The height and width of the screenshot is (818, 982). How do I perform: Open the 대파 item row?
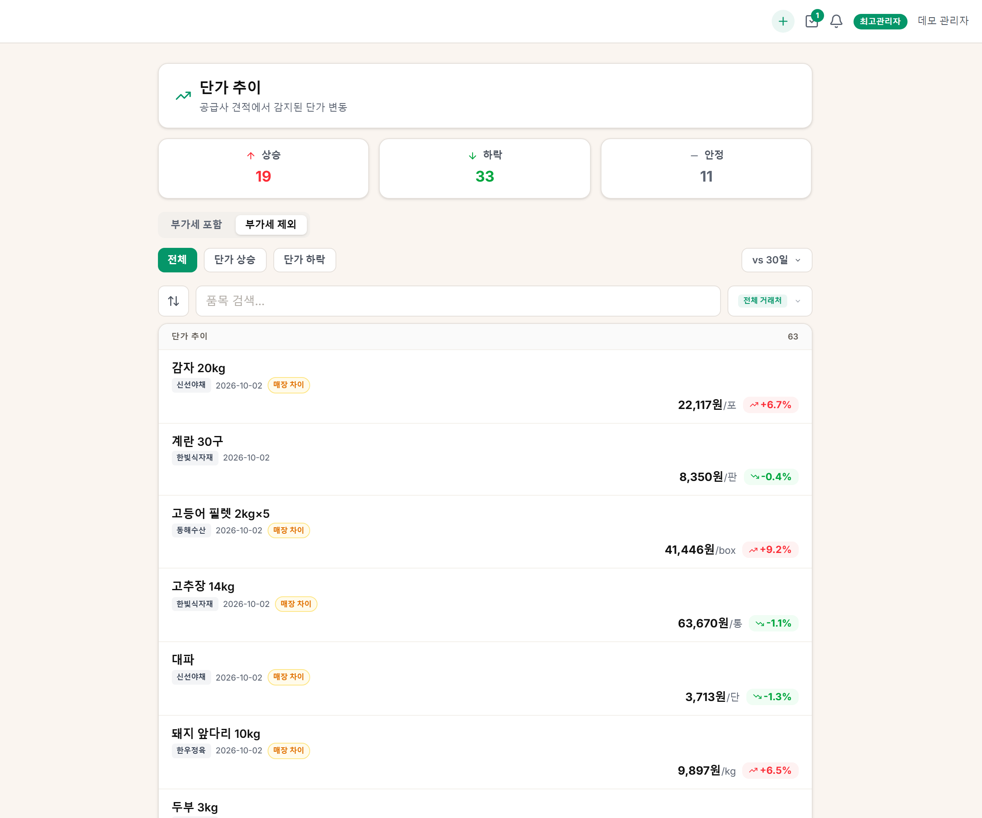point(485,679)
